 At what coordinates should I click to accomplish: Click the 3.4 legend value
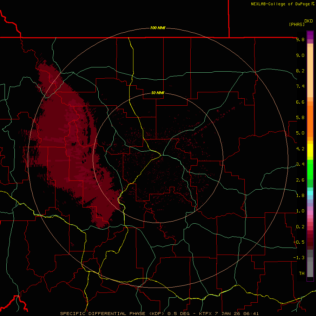click(x=300, y=164)
